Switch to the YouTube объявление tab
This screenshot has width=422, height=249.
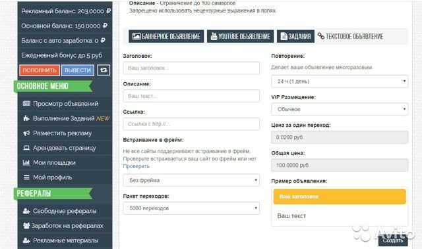point(240,36)
